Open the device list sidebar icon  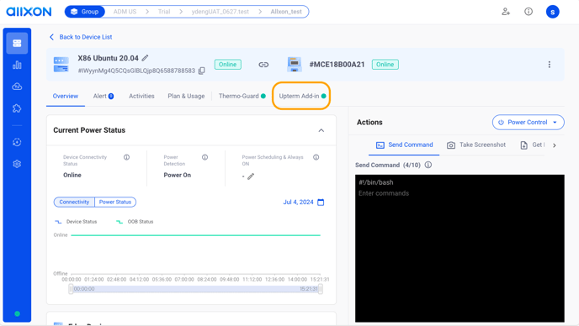click(17, 43)
